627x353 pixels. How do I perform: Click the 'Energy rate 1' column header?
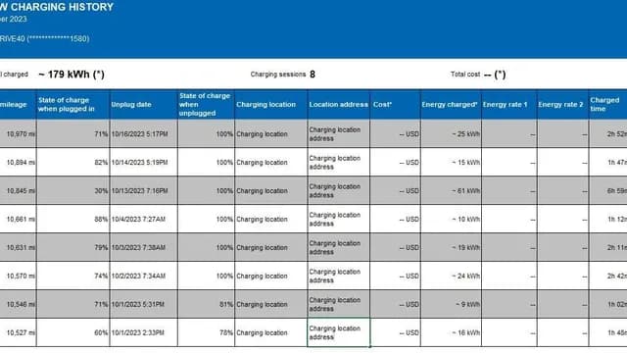[509, 105]
